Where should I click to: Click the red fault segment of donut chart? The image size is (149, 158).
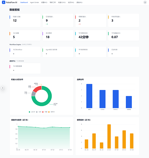[37, 89]
